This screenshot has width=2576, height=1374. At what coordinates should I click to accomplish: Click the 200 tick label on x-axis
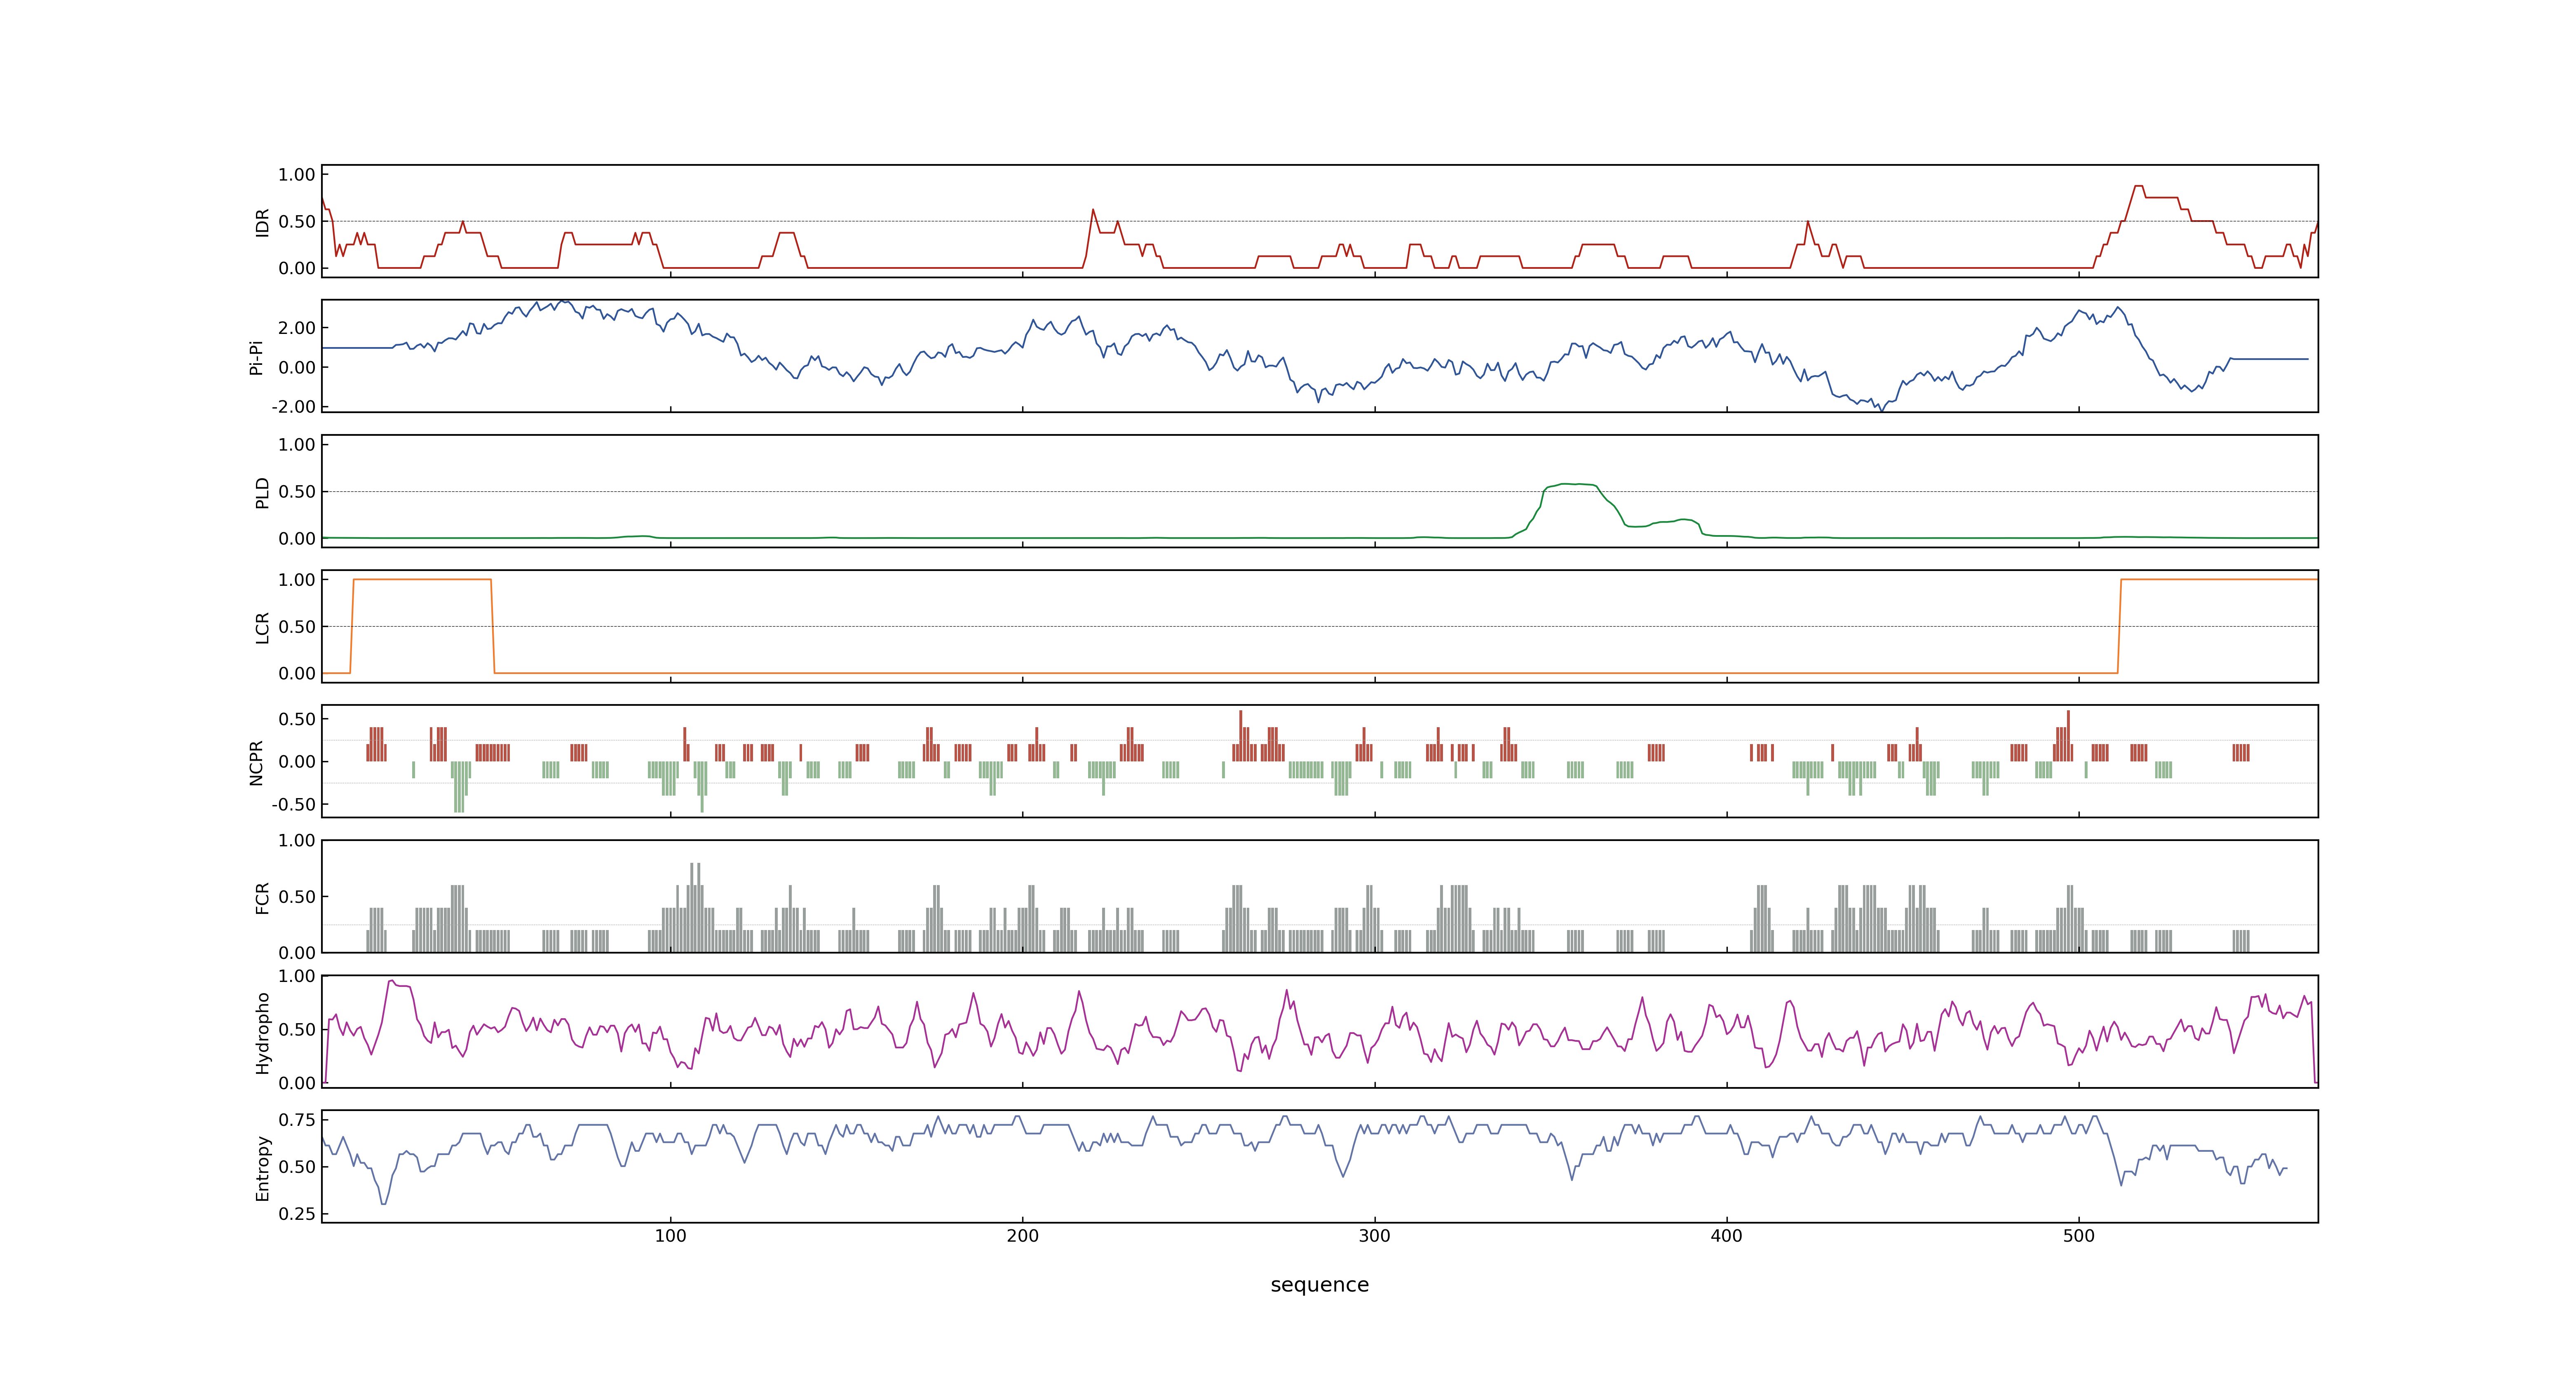tap(1022, 1236)
